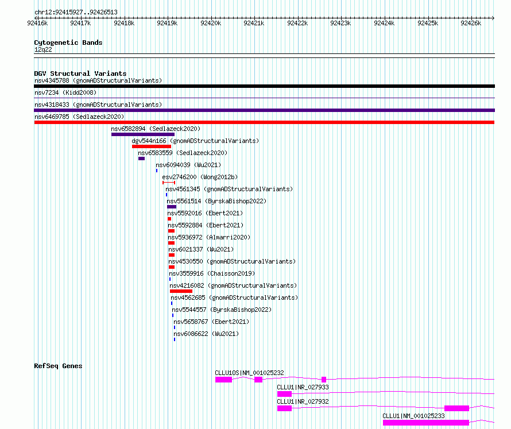Click the Cytogenetic Bands track title
This screenshot has height=429, width=511.
point(68,42)
